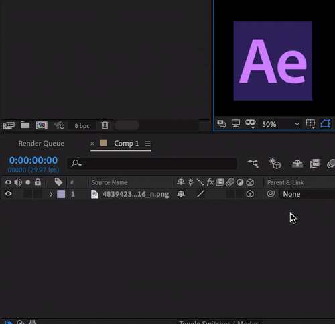The image size is (335, 324).
Task: Click the Ae logo in composition viewer
Action: coord(273,61)
